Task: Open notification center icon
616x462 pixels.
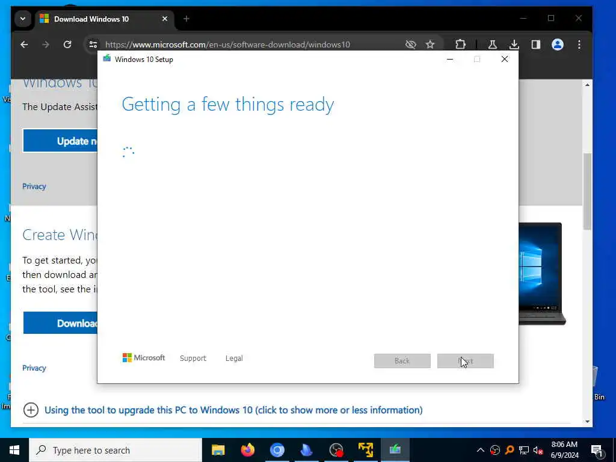Action: point(597,450)
